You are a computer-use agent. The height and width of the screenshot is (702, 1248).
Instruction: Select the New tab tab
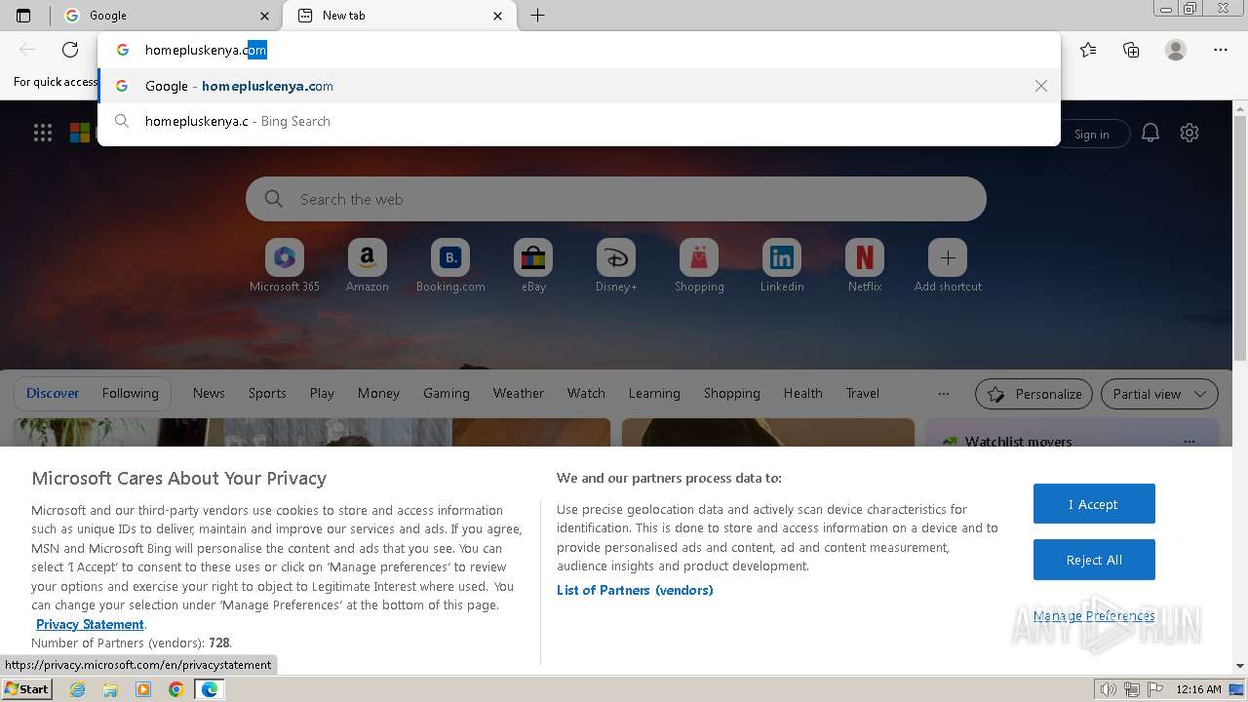click(400, 16)
